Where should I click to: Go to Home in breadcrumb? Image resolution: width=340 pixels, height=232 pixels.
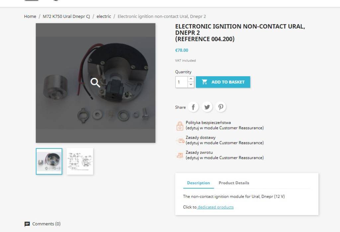coord(30,16)
